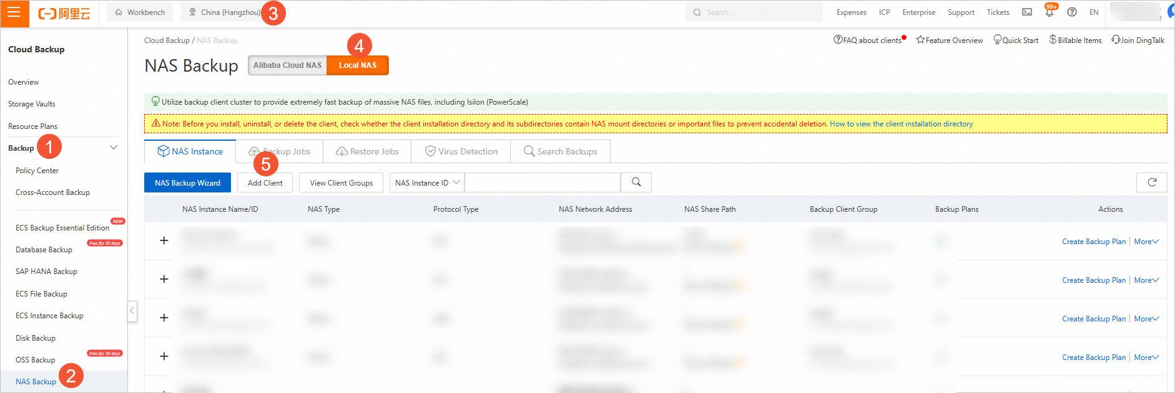This screenshot has height=393, width=1175.
Task: Open ECS File Backup in the sidebar
Action: pyautogui.click(x=41, y=294)
